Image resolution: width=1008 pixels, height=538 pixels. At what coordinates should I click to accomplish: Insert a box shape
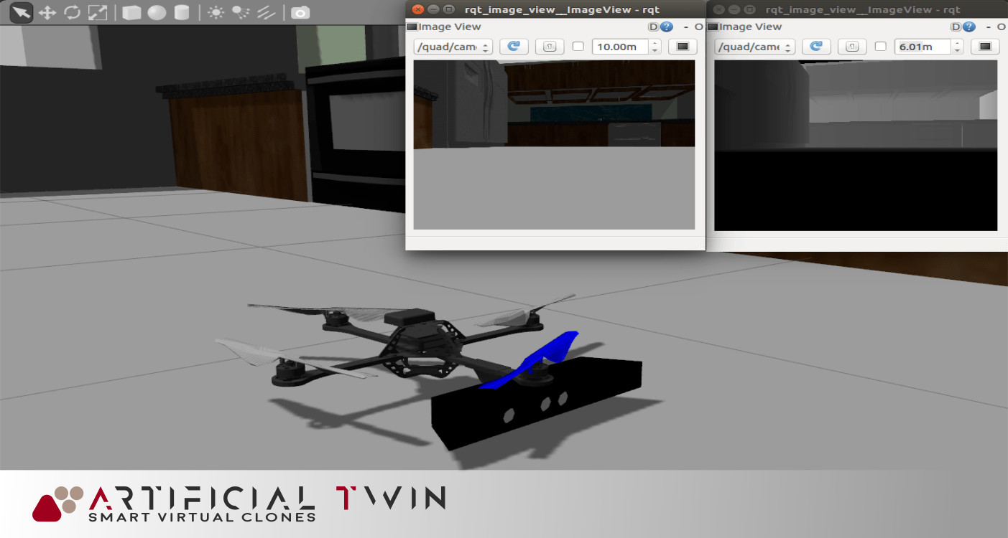coord(131,13)
